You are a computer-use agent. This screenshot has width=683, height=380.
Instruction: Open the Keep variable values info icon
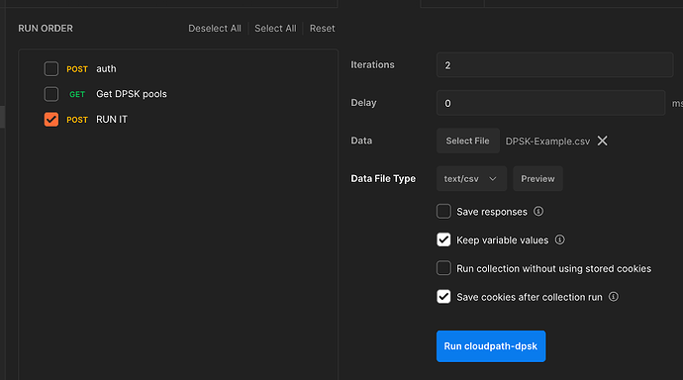(x=559, y=239)
